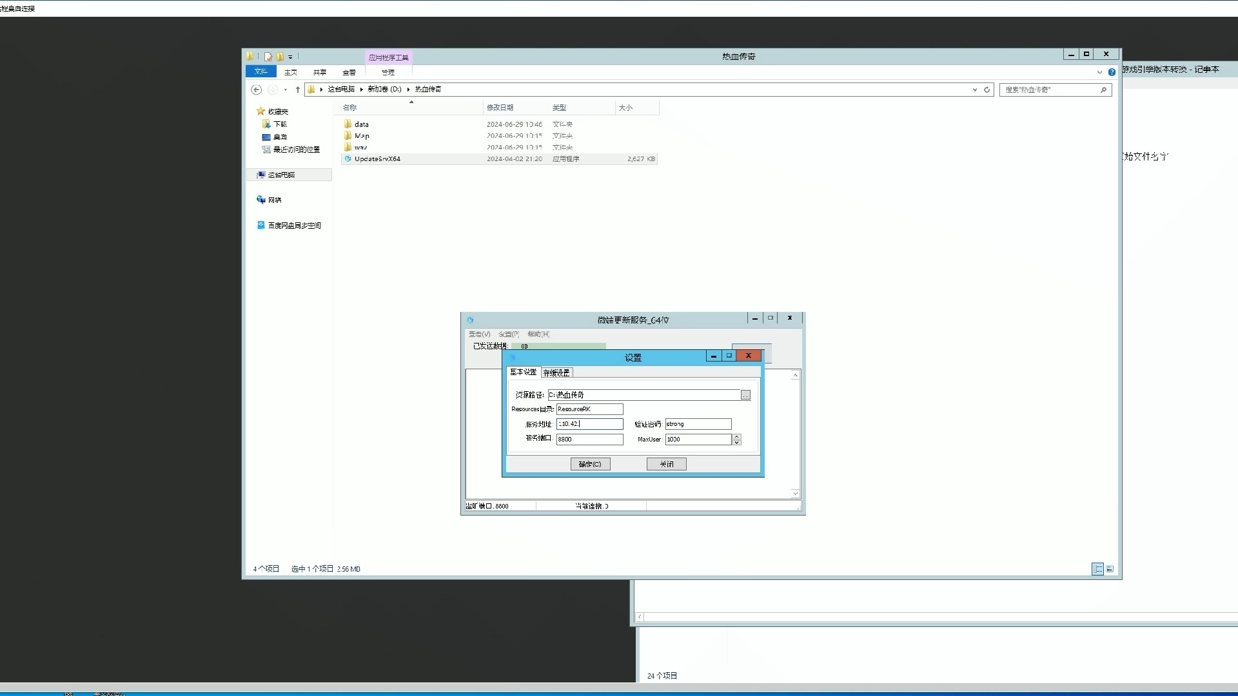
Task: Select 这台电脑 in navigation pane
Action: (281, 175)
